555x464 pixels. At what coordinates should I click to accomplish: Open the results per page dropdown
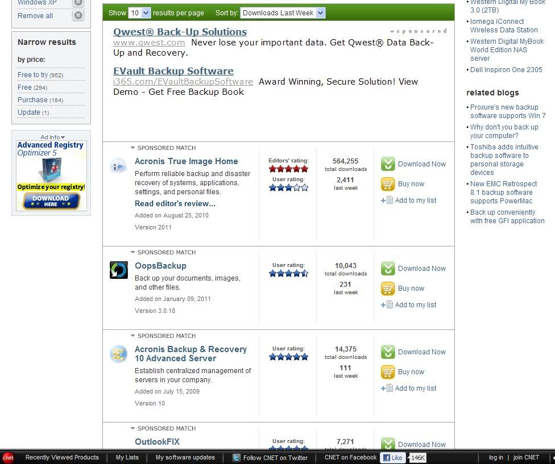[139, 13]
